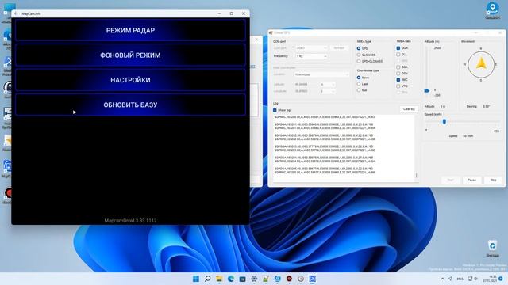Open the COM port dropdown

click(311, 47)
